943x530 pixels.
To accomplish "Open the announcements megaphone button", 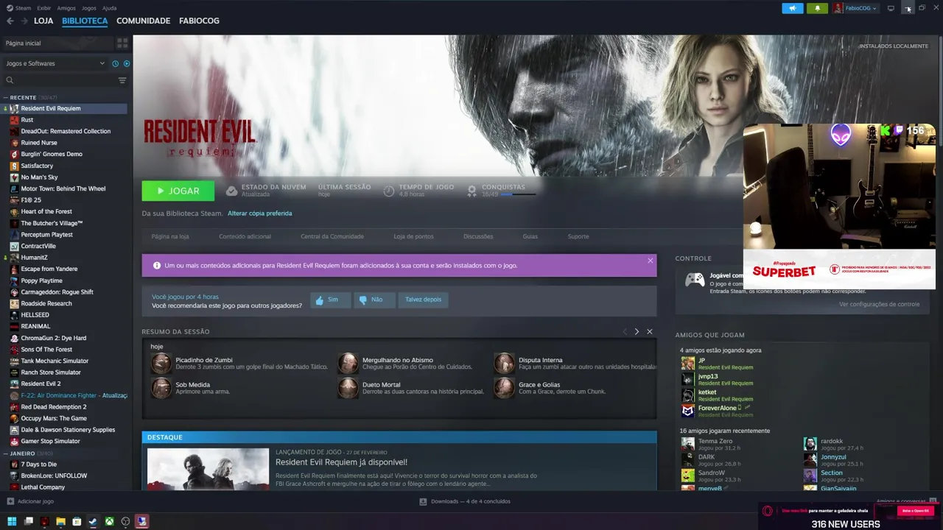I will (x=792, y=8).
